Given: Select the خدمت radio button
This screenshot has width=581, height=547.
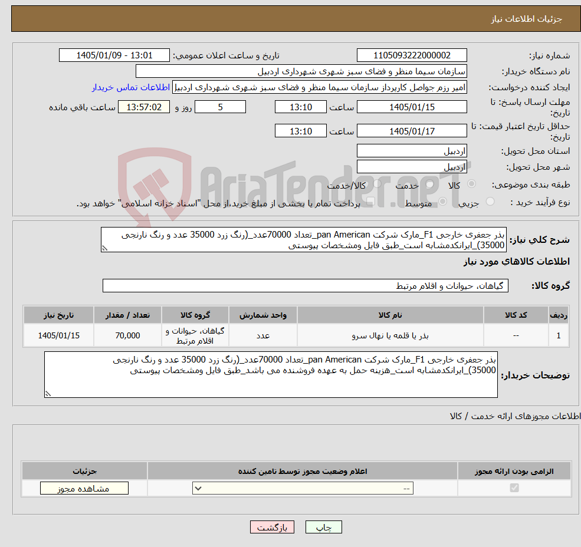Looking at the screenshot, I should point(430,184).
